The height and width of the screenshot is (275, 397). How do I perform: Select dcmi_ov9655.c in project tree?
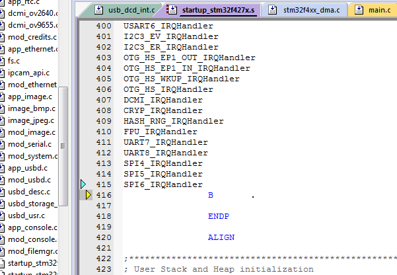pyautogui.click(x=32, y=25)
